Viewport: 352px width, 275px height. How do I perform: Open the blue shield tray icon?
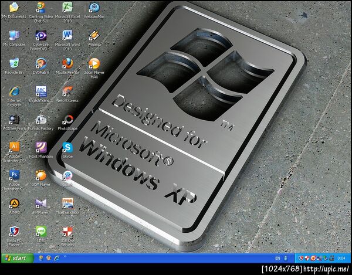click(x=300, y=259)
